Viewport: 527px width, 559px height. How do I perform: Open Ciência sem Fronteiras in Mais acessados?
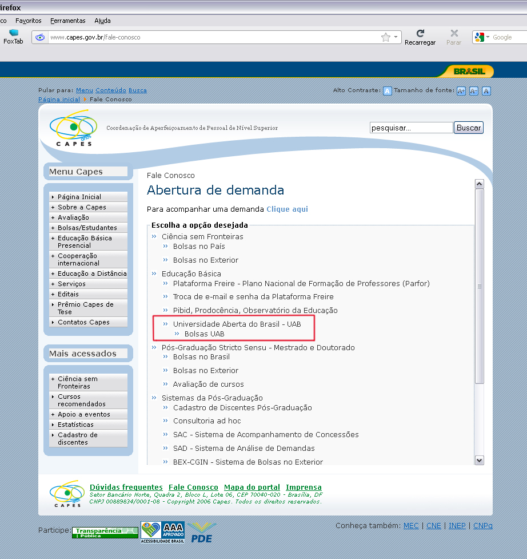(88, 383)
